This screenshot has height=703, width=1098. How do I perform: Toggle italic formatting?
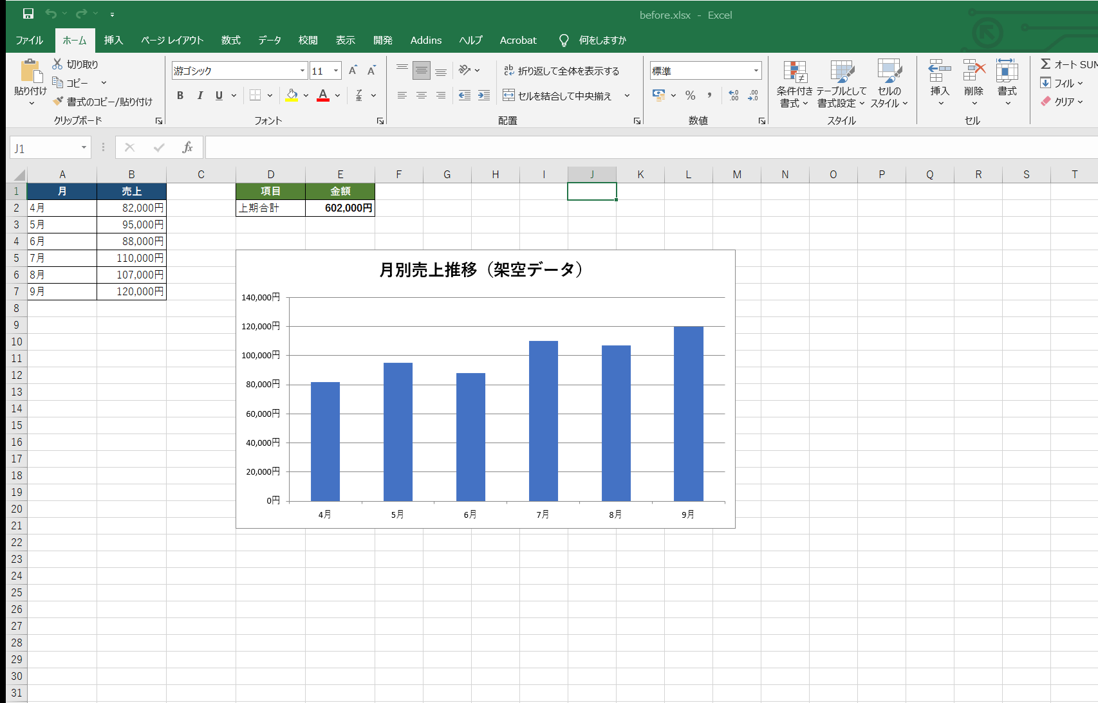200,95
